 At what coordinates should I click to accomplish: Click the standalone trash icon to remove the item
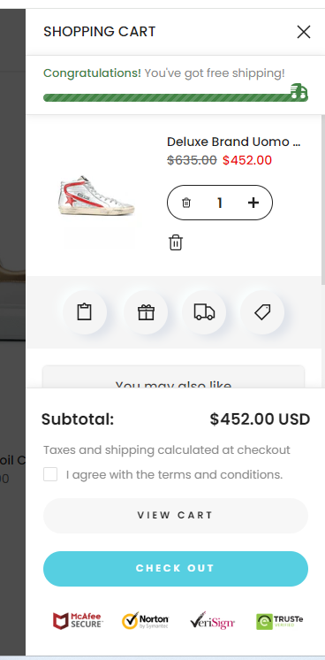coord(176,243)
